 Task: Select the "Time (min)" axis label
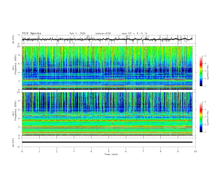(111, 154)
